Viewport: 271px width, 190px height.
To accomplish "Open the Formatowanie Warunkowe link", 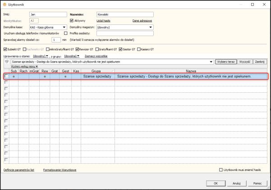I will 60,170.
